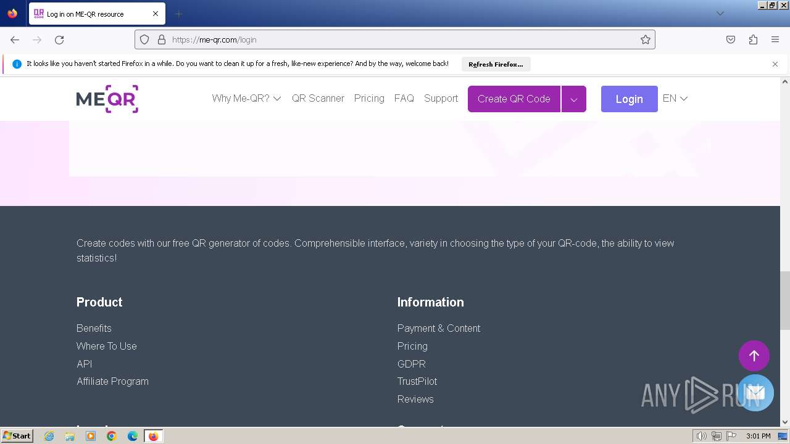Open a new tab with plus icon
The height and width of the screenshot is (444, 790).
tap(178, 14)
